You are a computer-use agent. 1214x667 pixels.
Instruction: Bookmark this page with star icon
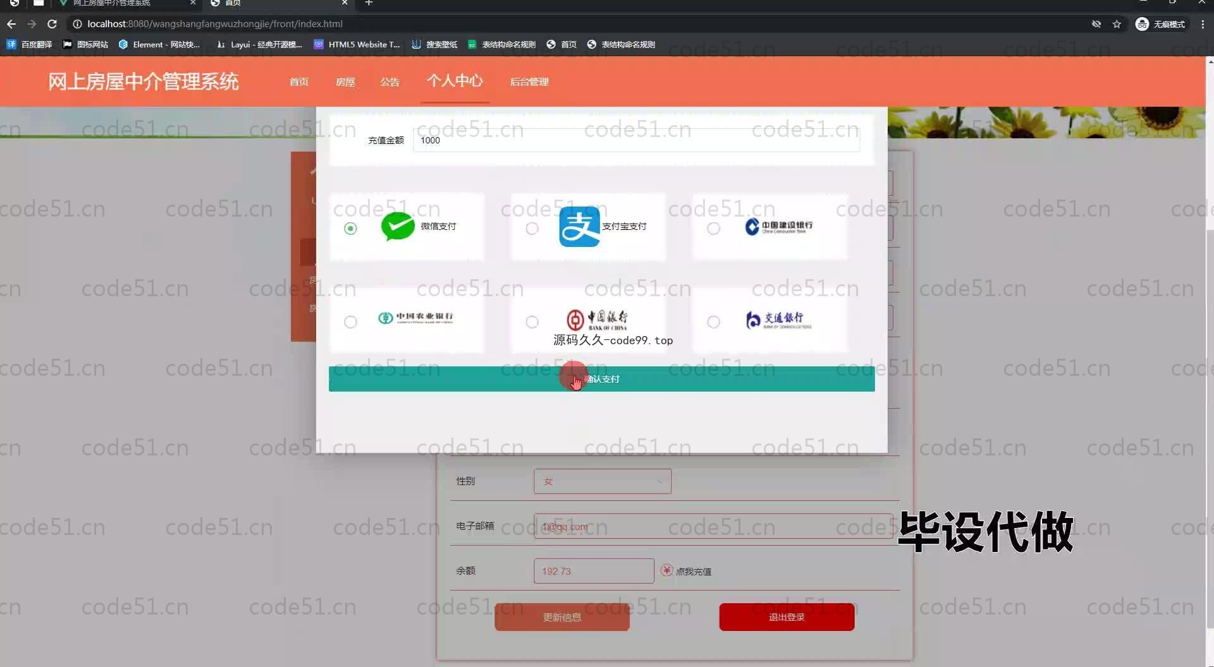pyautogui.click(x=1117, y=24)
